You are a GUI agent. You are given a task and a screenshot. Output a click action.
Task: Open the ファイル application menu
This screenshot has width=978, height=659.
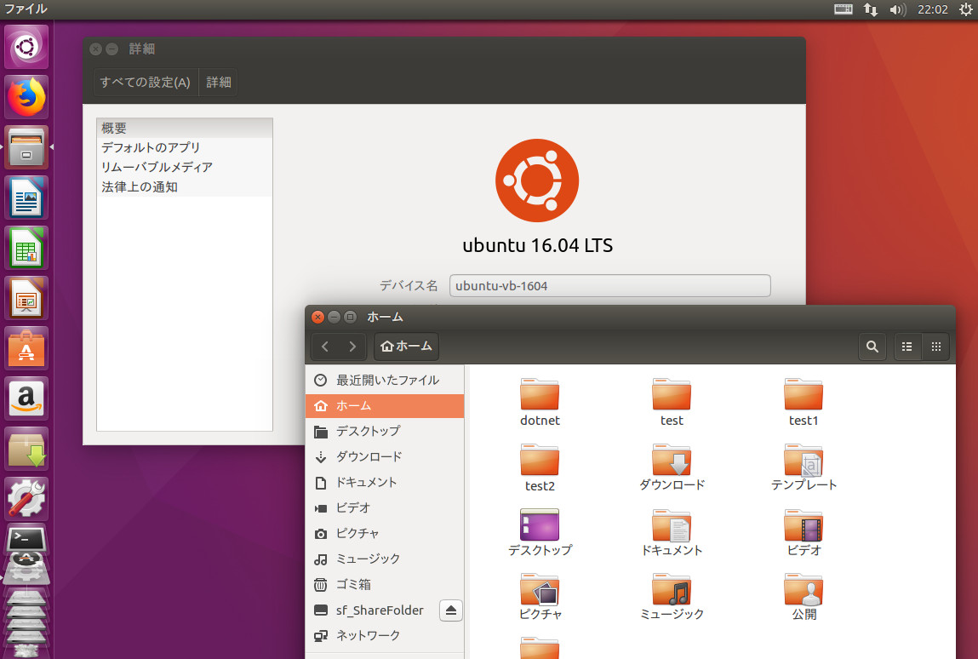coord(26,9)
